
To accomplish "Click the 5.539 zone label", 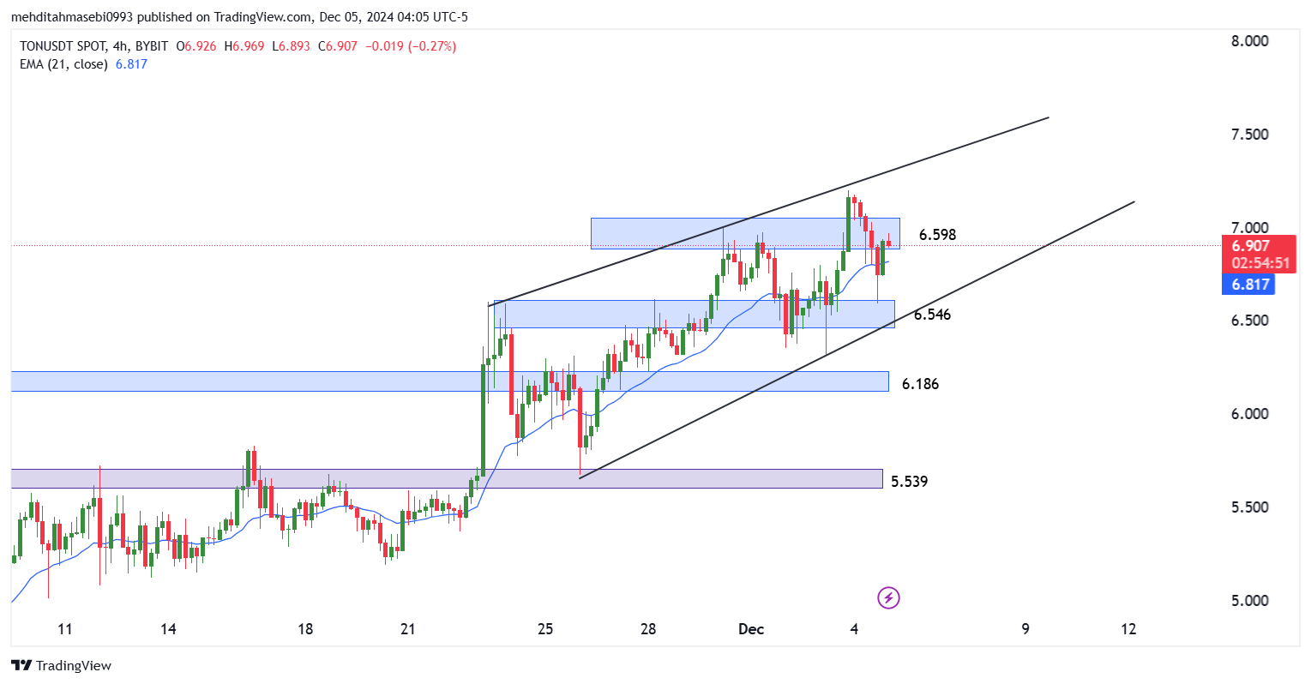I will pyautogui.click(x=909, y=482).
